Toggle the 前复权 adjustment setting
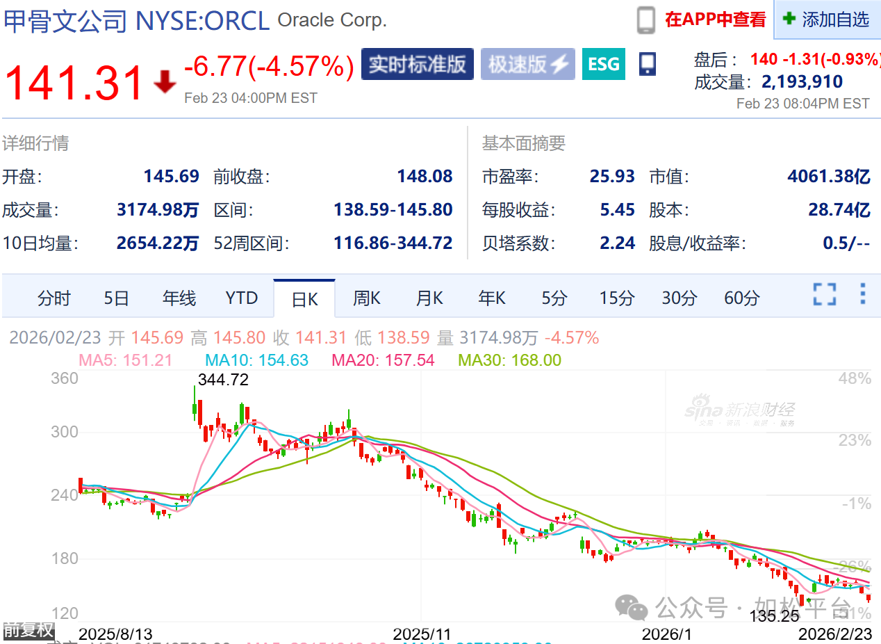This screenshot has width=881, height=644. [28, 630]
